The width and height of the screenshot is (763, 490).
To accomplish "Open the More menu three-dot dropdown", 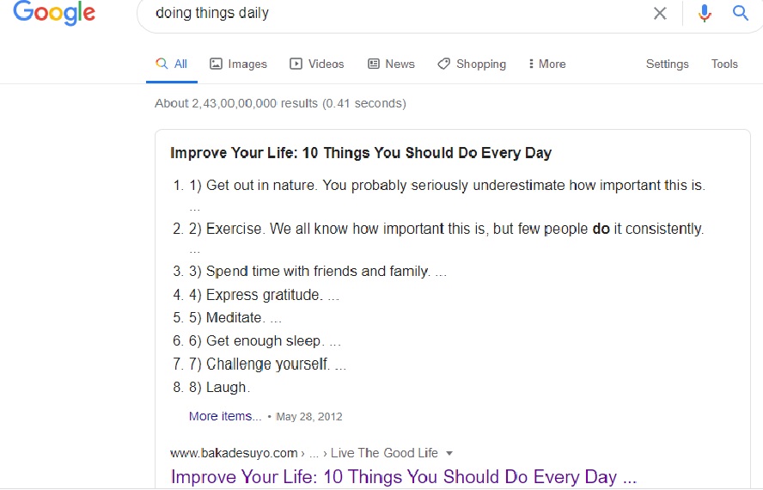I will [x=547, y=64].
